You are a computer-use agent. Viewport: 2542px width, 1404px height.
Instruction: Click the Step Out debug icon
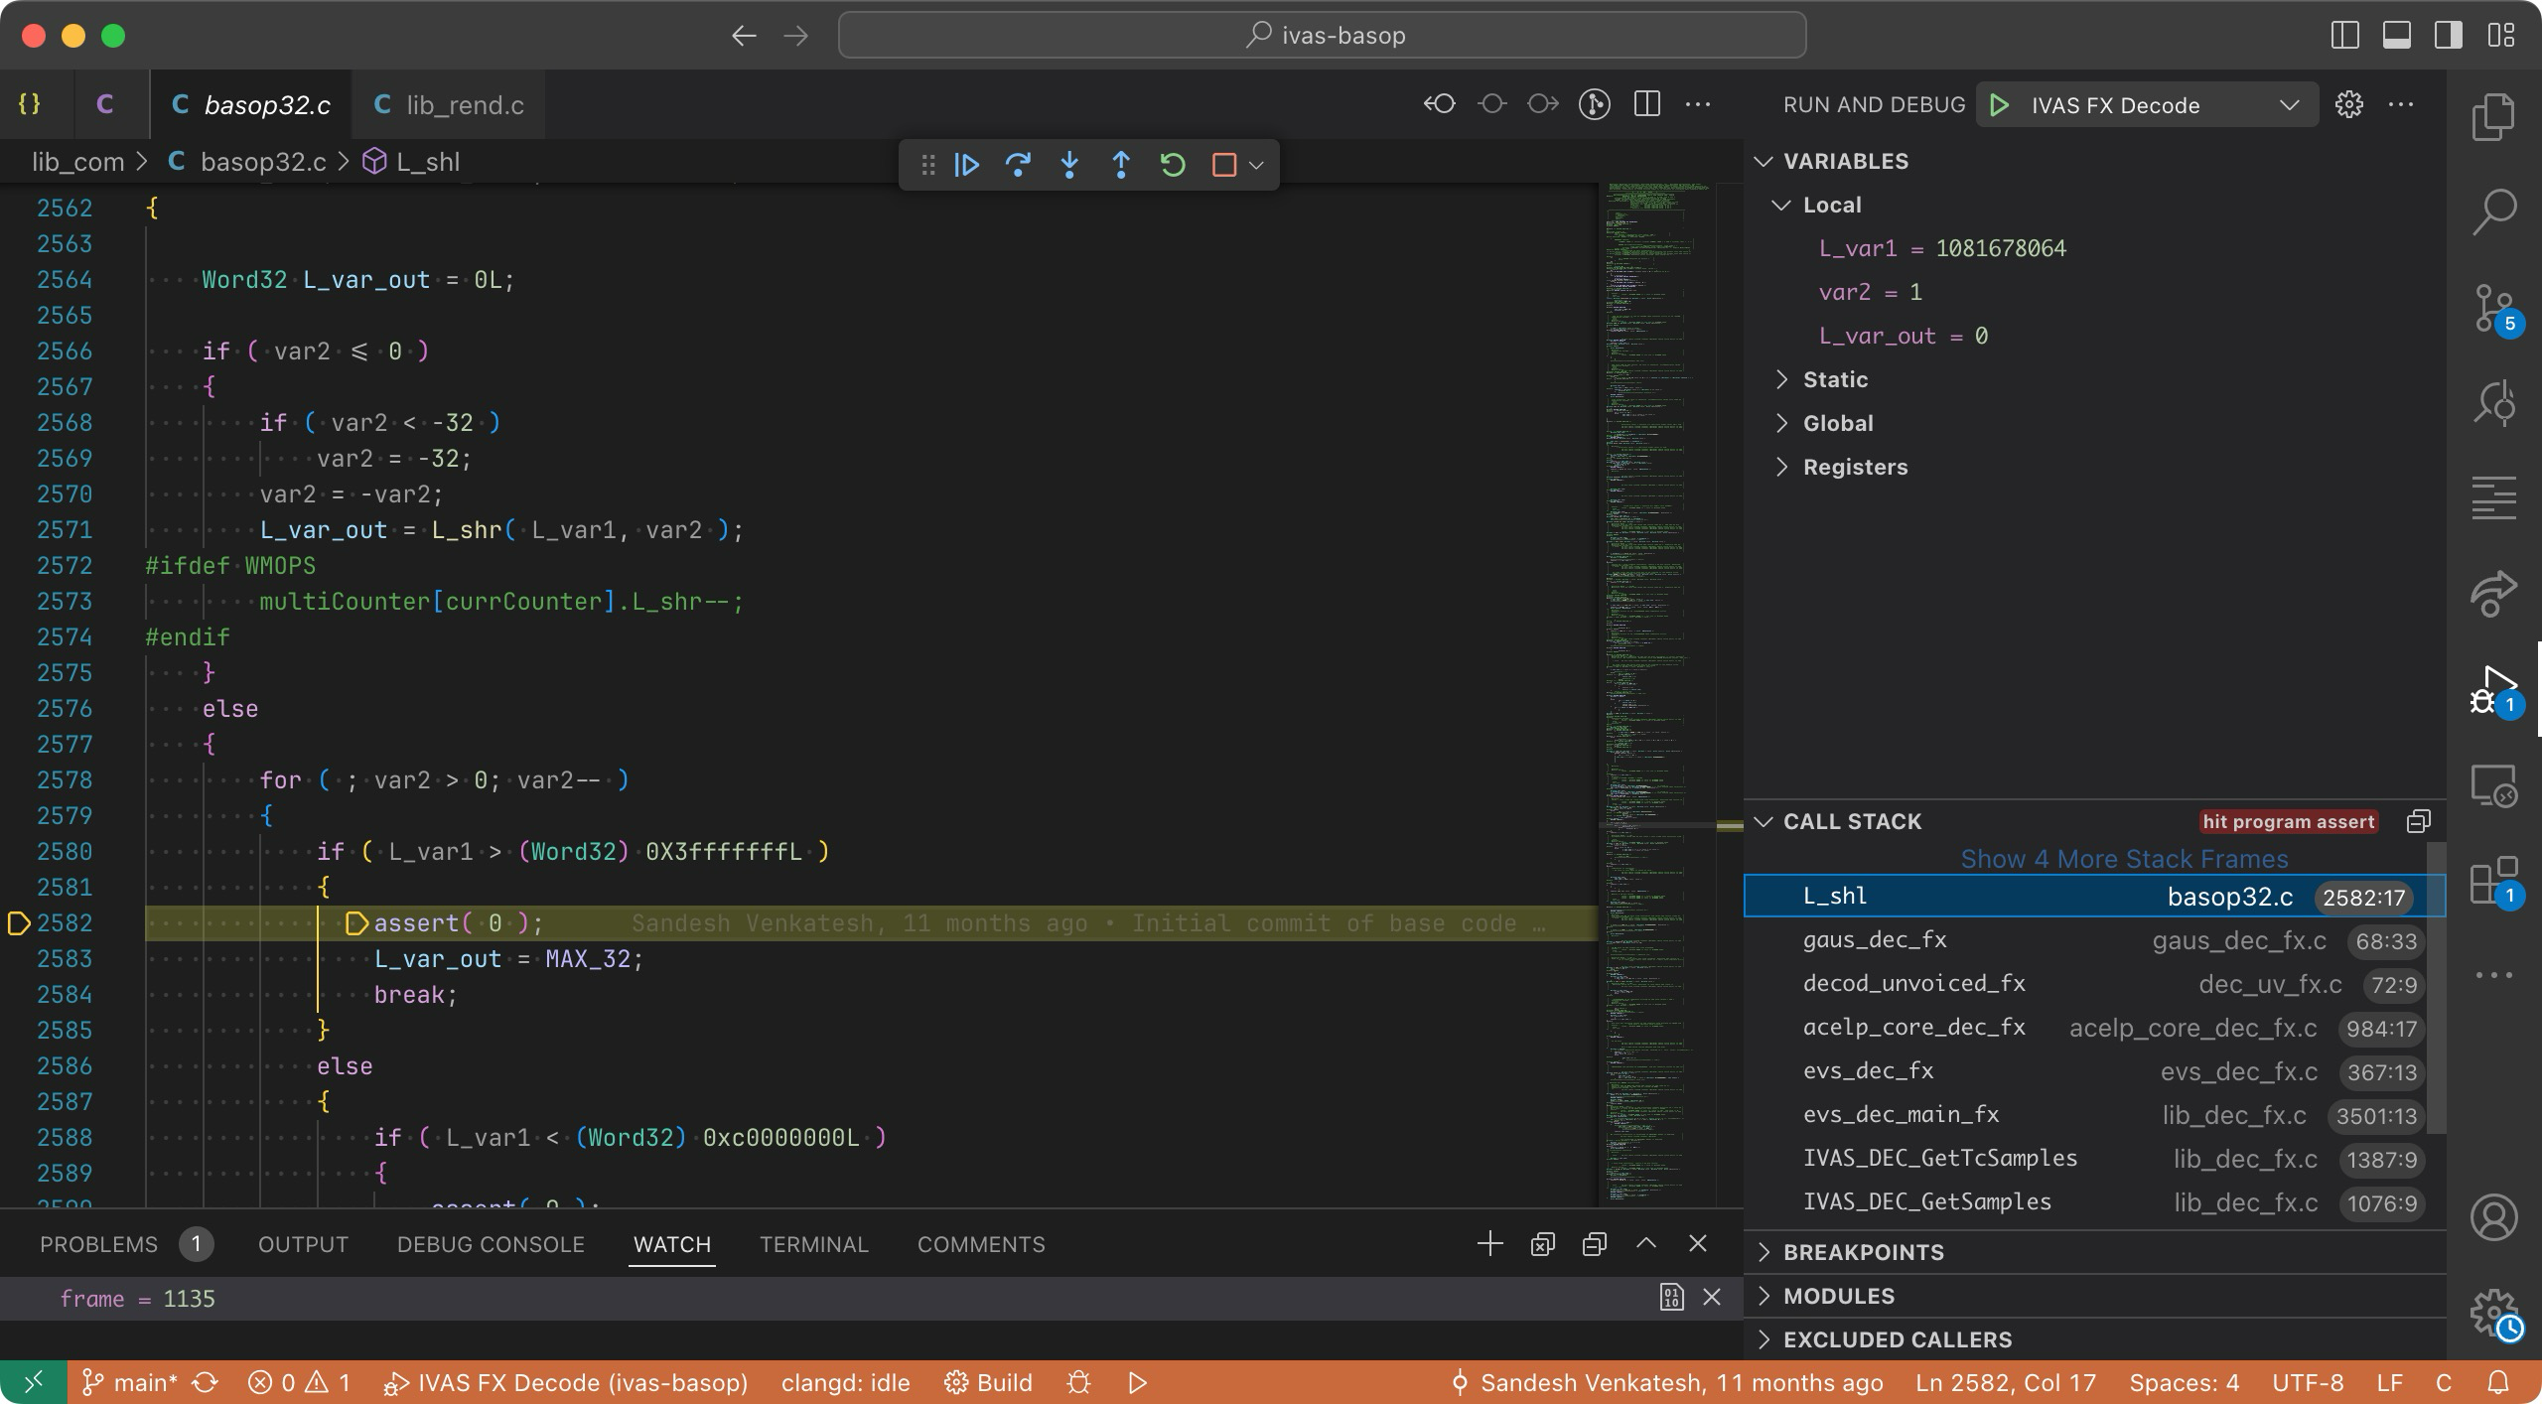click(1121, 165)
